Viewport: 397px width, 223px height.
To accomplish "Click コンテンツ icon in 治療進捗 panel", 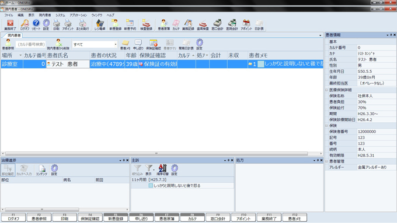I will click(41, 170).
